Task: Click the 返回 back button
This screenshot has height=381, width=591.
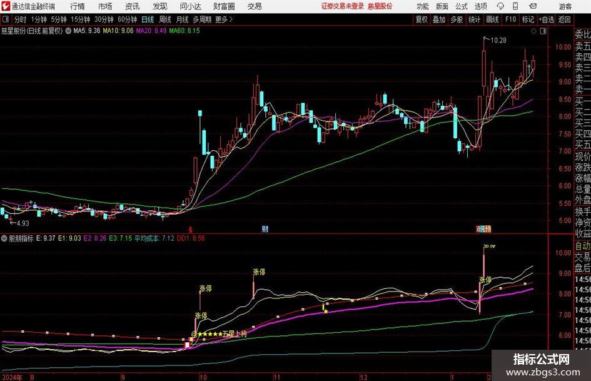Action: (x=564, y=19)
